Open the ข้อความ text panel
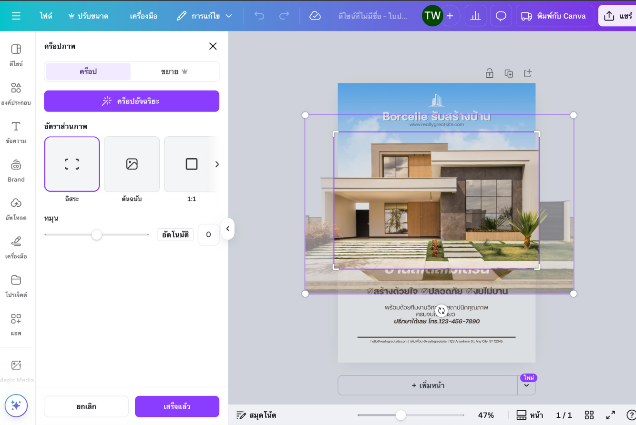Viewport: 636px width, 425px height. coord(16,132)
